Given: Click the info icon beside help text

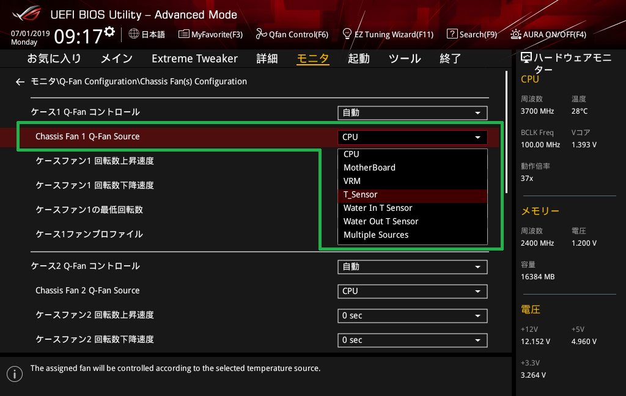Looking at the screenshot, I should [x=15, y=374].
